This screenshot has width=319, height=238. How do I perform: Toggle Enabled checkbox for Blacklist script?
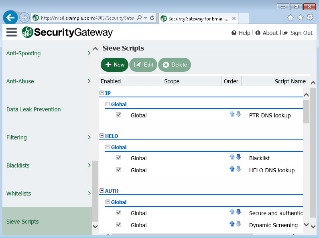pyautogui.click(x=118, y=157)
